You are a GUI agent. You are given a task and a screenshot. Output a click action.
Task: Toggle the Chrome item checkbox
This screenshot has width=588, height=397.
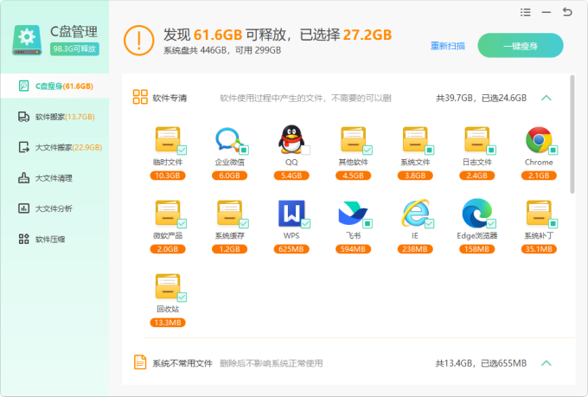click(x=553, y=150)
